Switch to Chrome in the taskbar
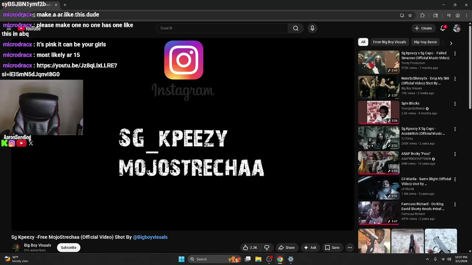The width and height of the screenshot is (472, 265). coord(280,259)
